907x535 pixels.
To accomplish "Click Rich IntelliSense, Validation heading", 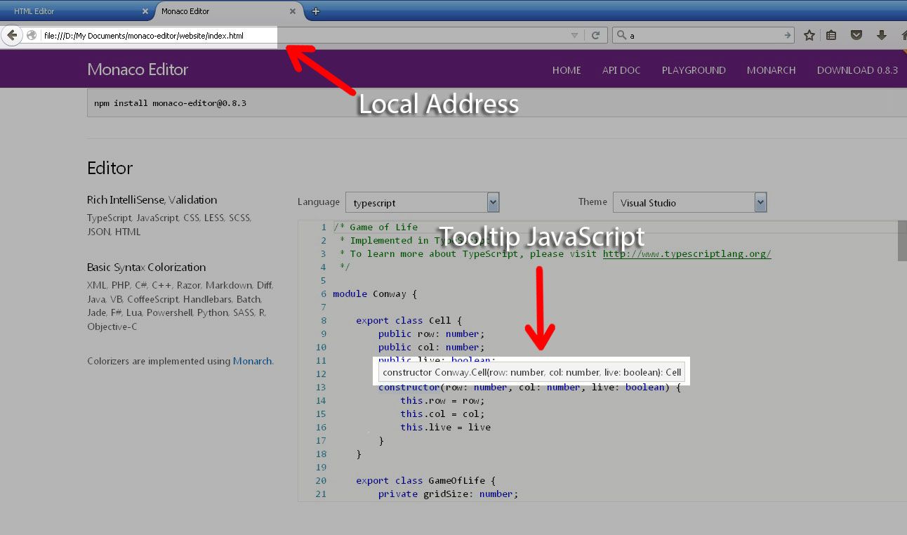I will [152, 200].
